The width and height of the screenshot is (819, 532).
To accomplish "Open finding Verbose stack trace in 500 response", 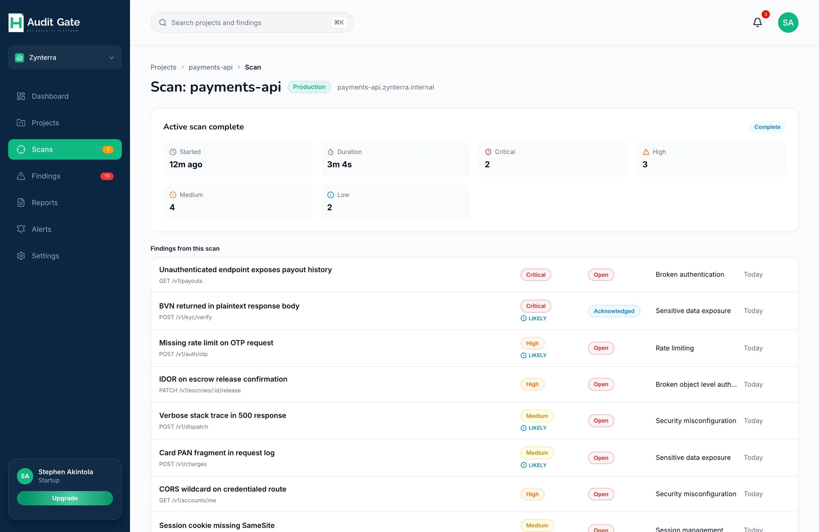I will point(474,421).
